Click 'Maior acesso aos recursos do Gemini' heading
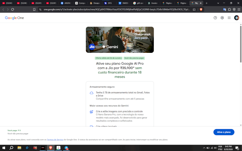 point(109,106)
